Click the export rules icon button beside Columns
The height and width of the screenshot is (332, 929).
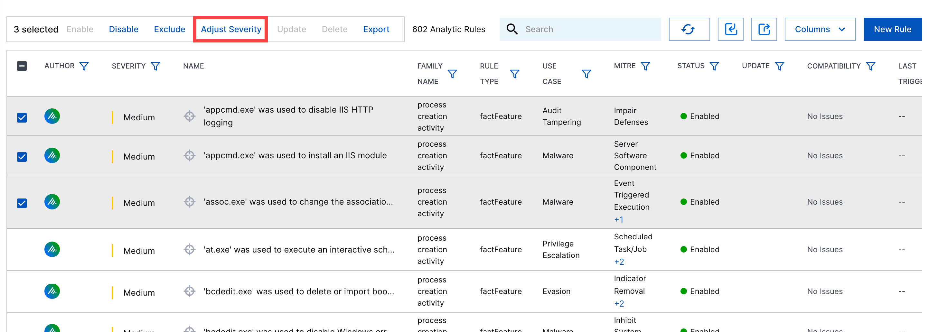pyautogui.click(x=764, y=29)
